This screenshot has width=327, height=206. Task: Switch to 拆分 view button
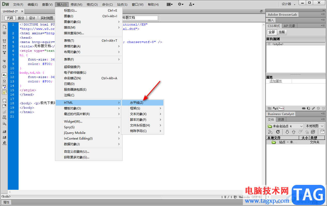coord(21,18)
